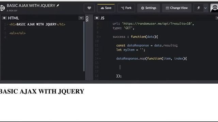Image resolution: width=218 pixels, height=122 pixels.
Task: Save the pen
Action: (106, 8)
